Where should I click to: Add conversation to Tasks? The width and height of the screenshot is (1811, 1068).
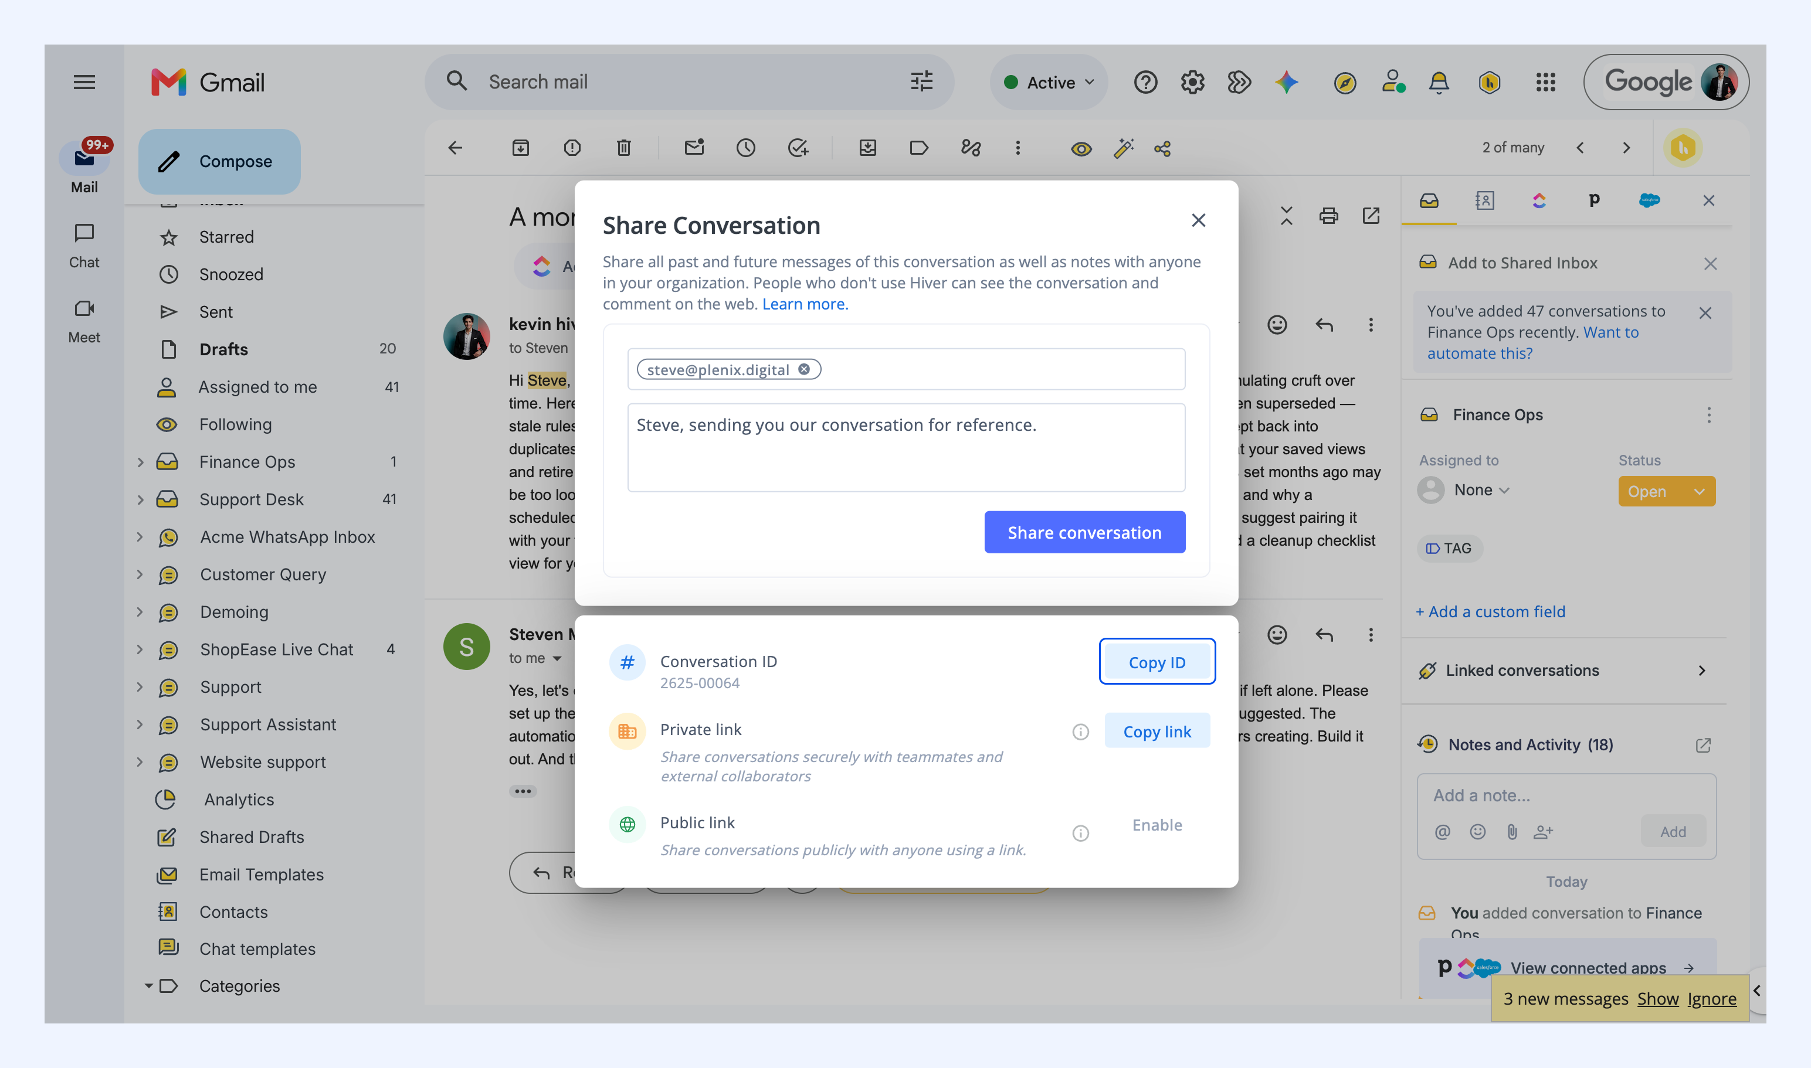798,148
